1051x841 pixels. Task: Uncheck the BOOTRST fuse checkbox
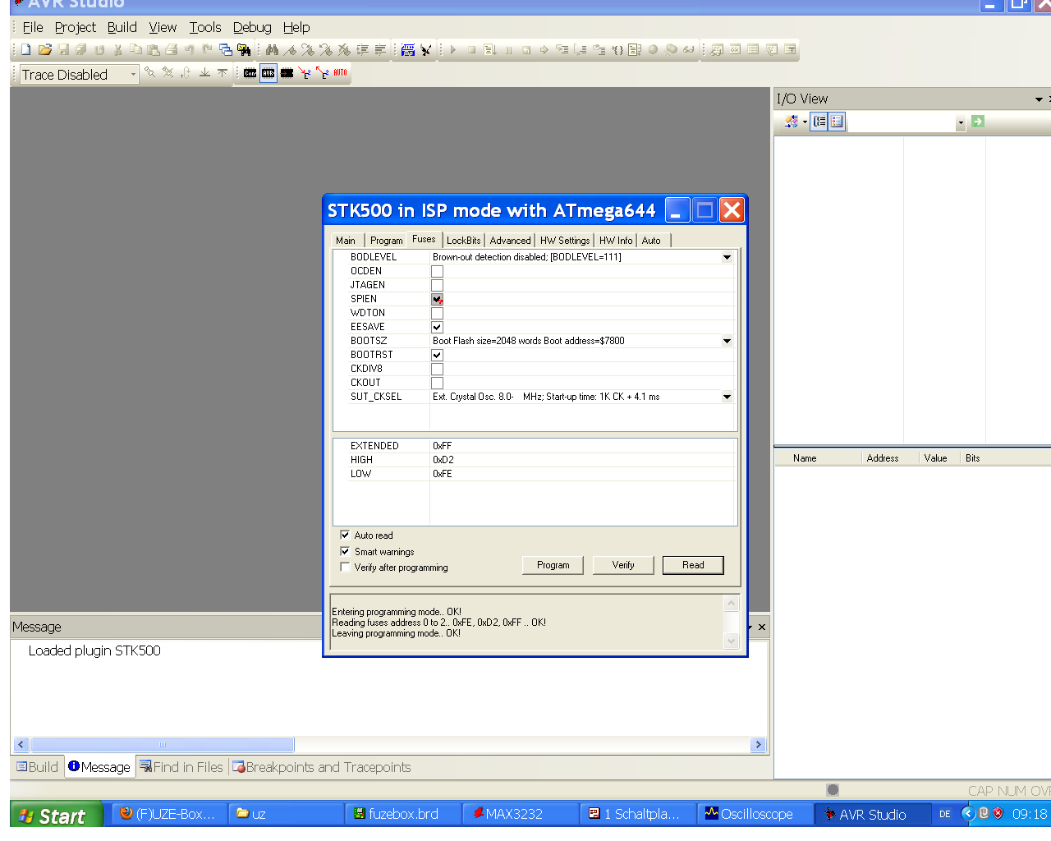coord(437,355)
